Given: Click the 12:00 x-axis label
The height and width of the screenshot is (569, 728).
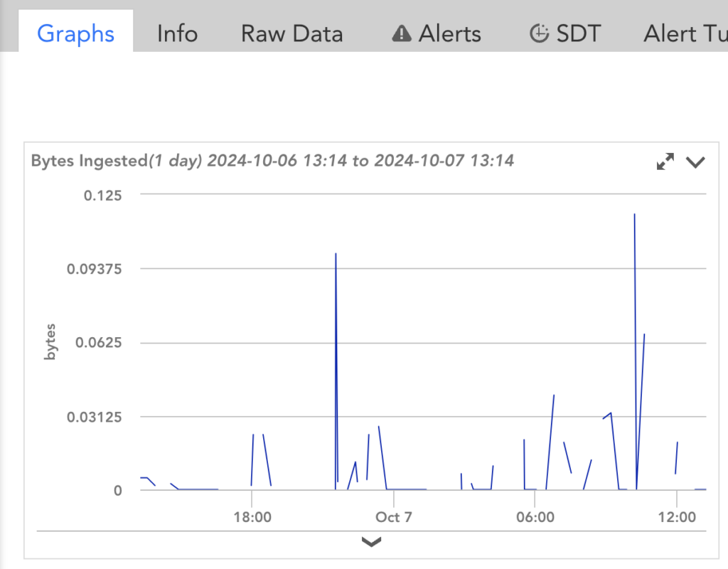Looking at the screenshot, I should click(677, 517).
